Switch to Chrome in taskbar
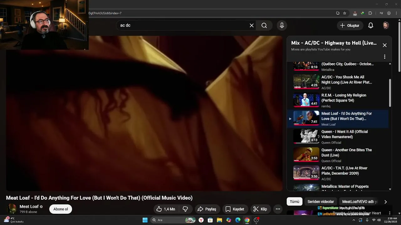The image size is (401, 225). pyautogui.click(x=247, y=220)
